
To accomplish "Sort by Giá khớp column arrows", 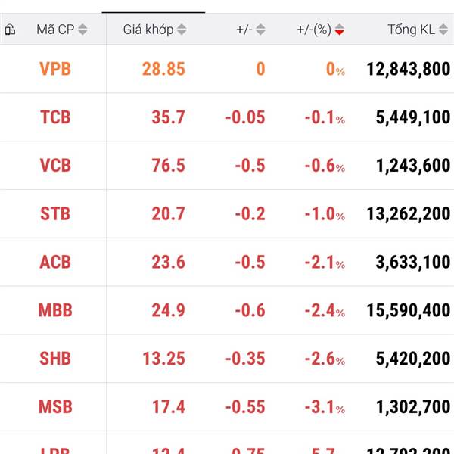I will pos(182,30).
